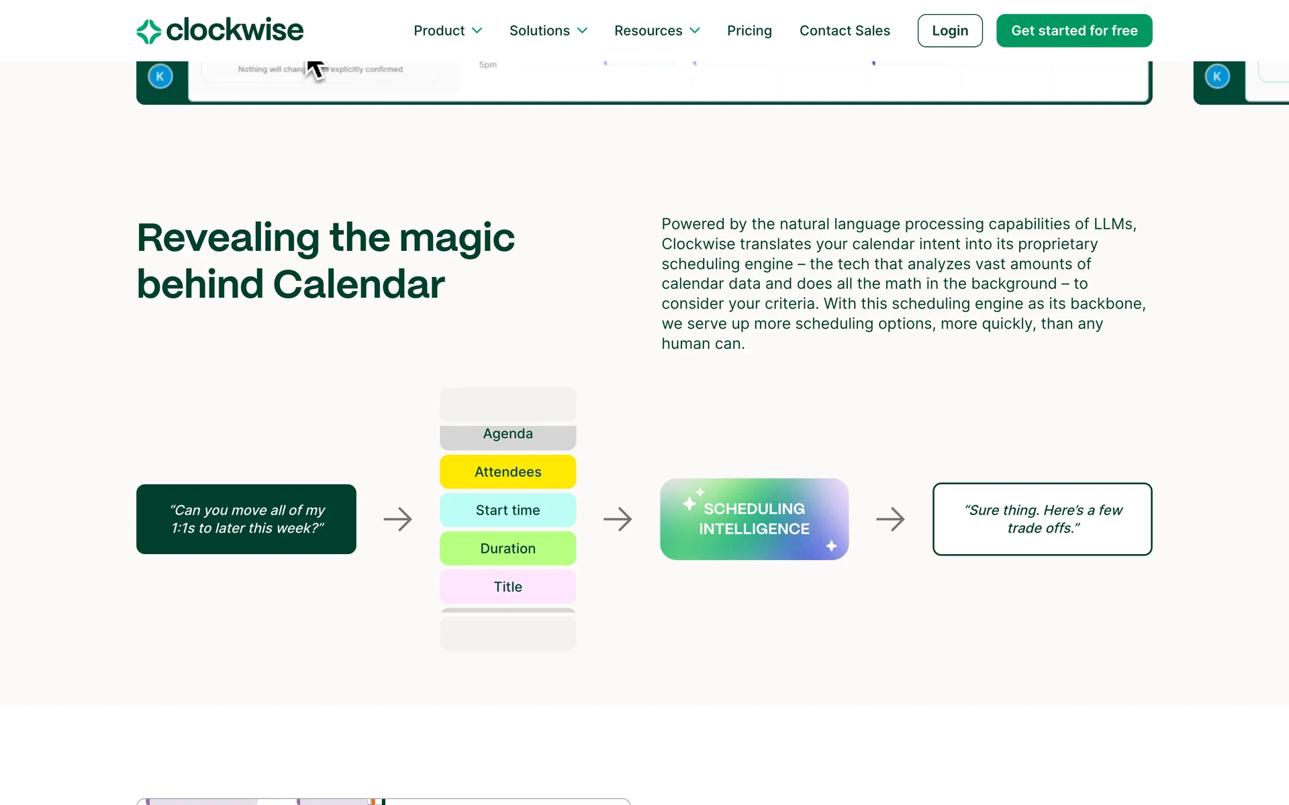Go to Pricing page
1289x805 pixels.
point(749,31)
